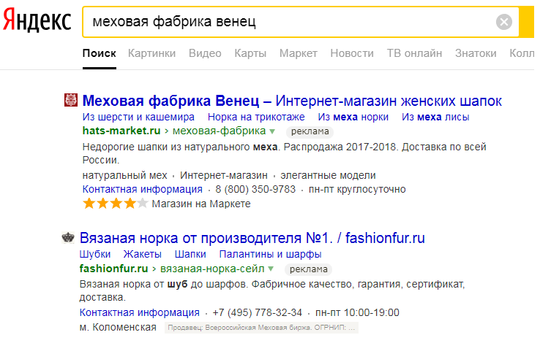Open the меховая-фабрика URL path
Image resolution: width=540 pixels, height=343 pixels.
(219, 131)
